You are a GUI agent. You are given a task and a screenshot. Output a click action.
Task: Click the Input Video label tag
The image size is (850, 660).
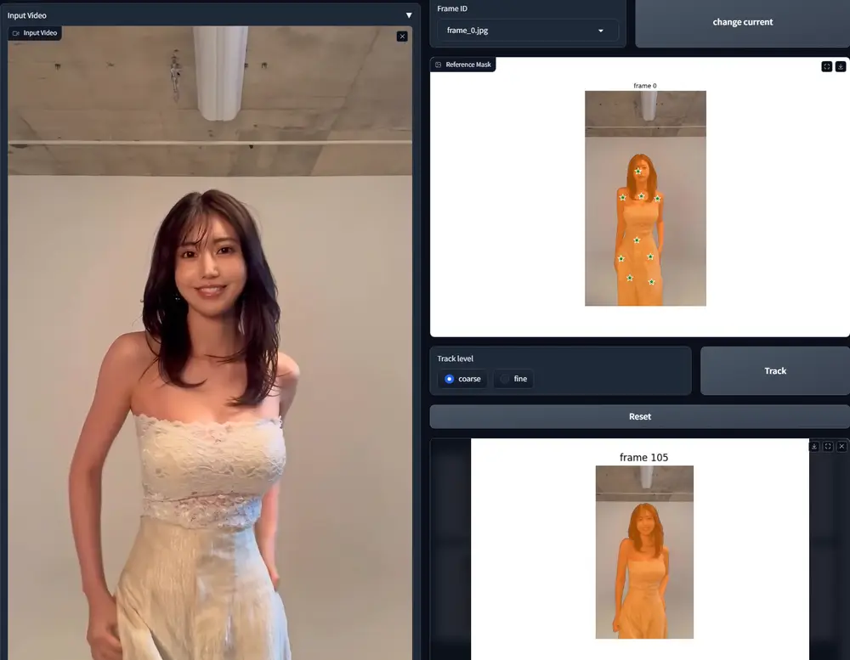point(35,33)
